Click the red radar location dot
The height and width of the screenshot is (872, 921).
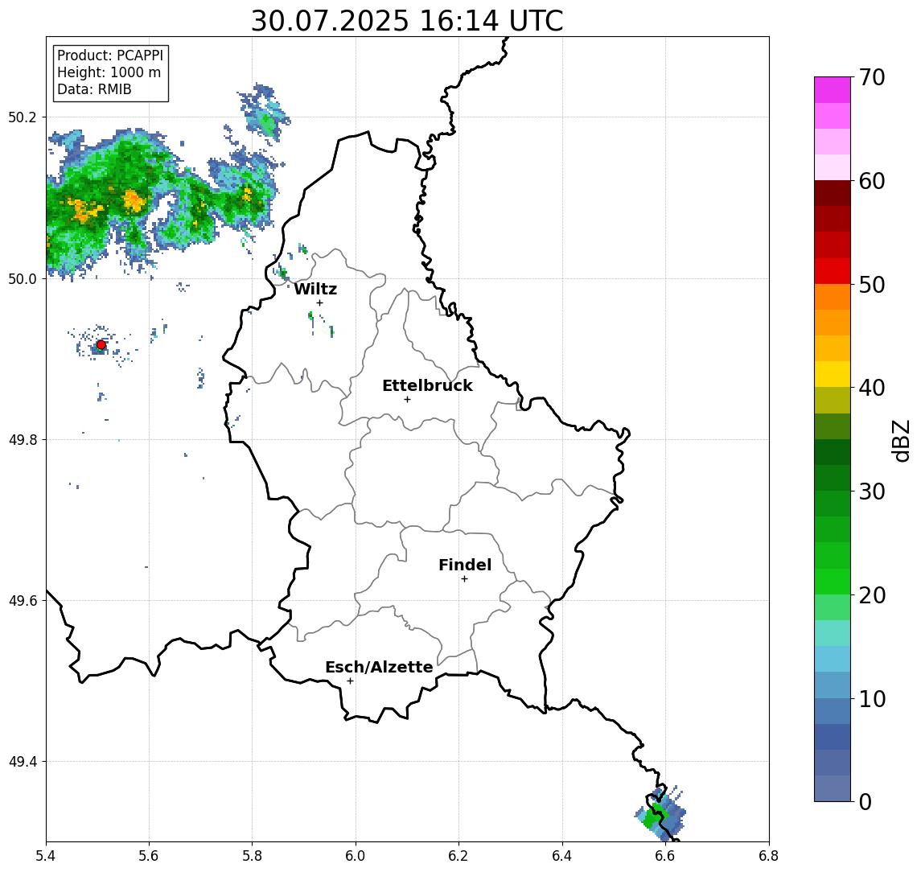pyautogui.click(x=101, y=345)
